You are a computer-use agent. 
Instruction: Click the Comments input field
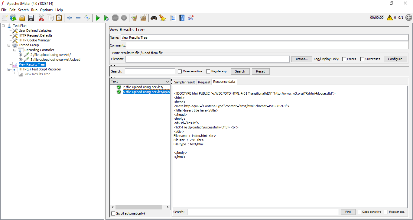point(267,45)
